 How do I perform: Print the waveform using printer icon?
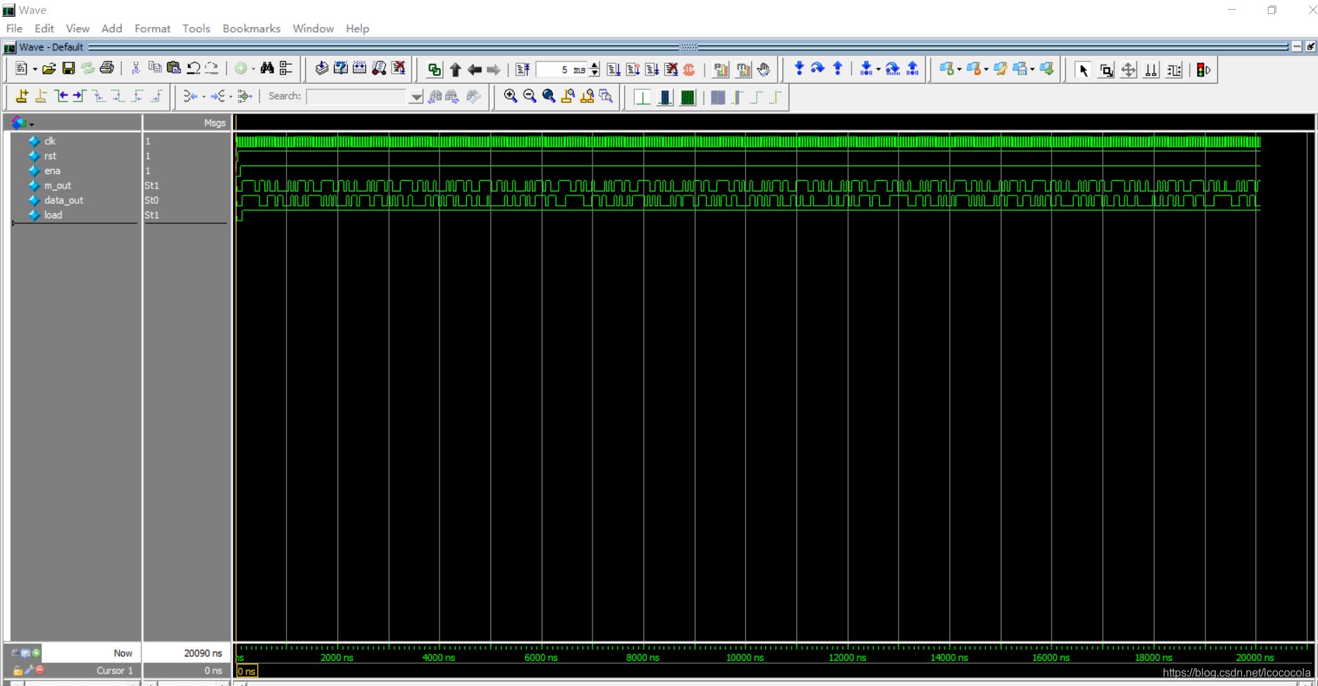click(106, 68)
